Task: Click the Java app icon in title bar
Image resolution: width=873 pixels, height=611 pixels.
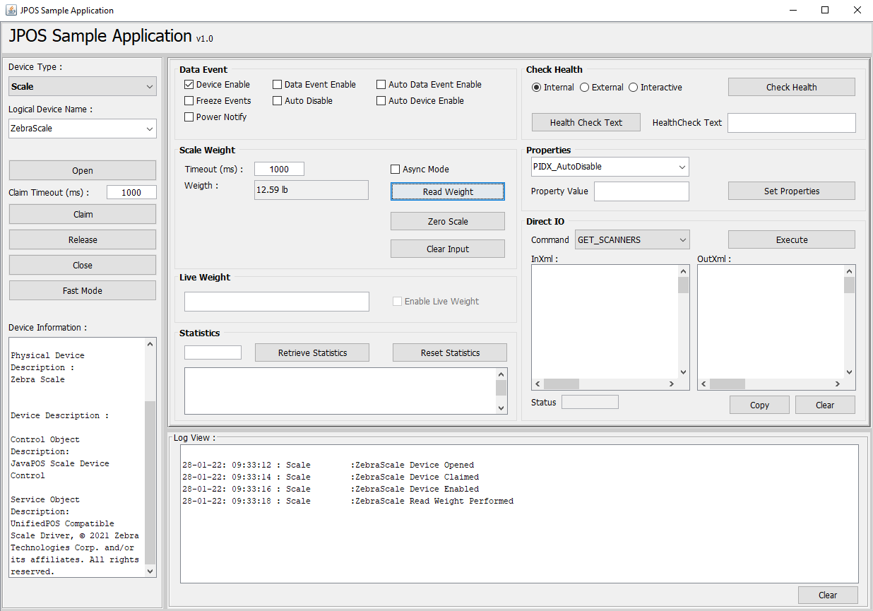Action: tap(11, 11)
